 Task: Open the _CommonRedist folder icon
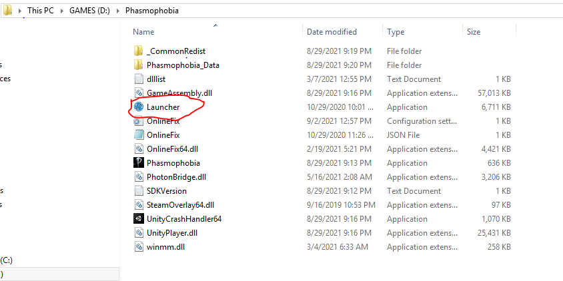click(x=139, y=51)
